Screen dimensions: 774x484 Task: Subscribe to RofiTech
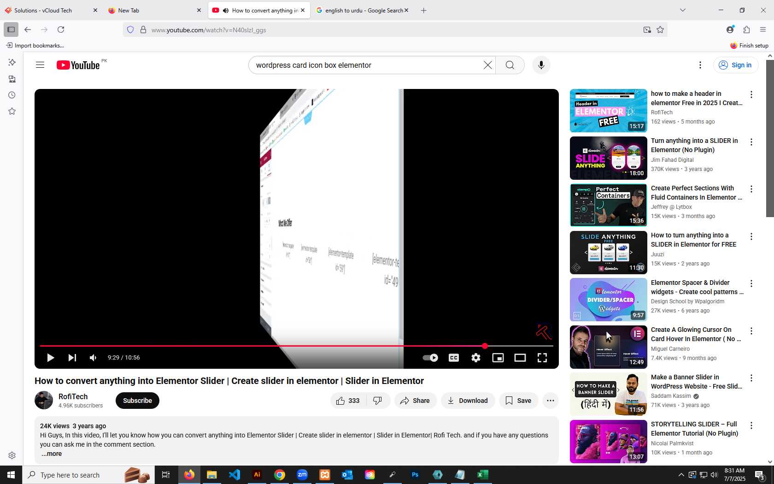[x=137, y=401]
